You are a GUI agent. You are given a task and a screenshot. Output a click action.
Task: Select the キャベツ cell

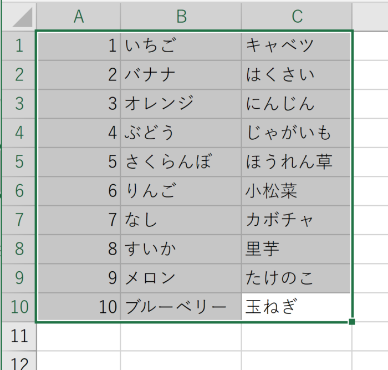click(x=297, y=45)
